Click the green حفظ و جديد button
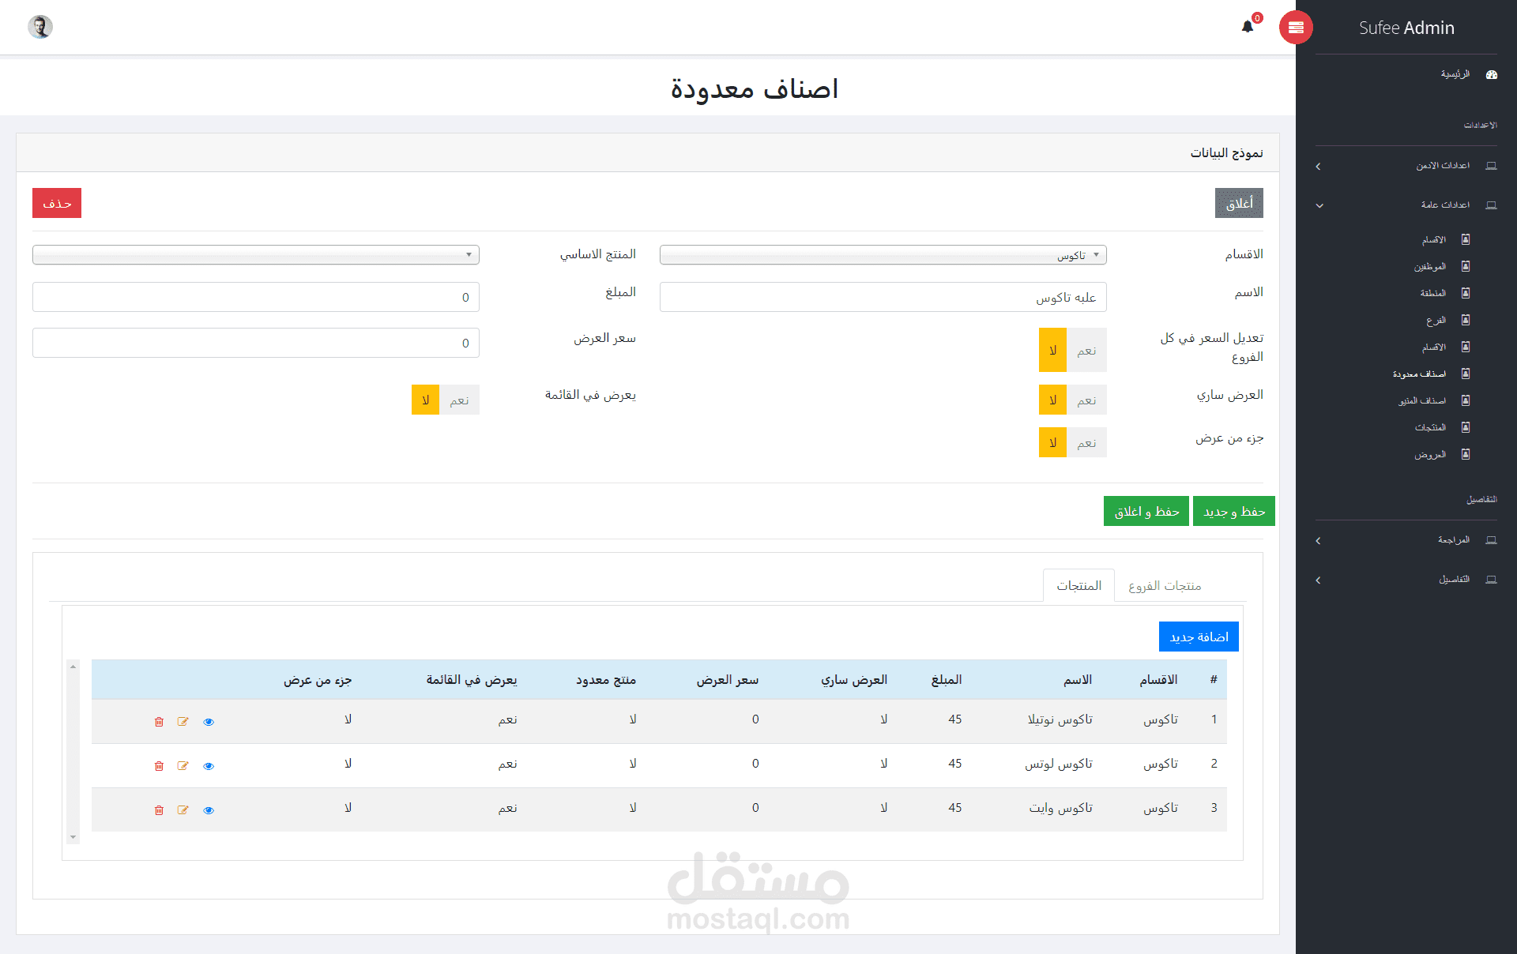1517x954 pixels. coord(1233,512)
